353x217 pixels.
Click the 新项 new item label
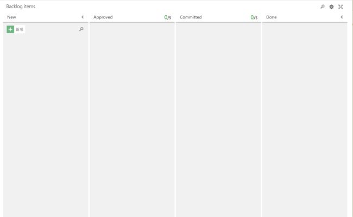[x=20, y=29]
